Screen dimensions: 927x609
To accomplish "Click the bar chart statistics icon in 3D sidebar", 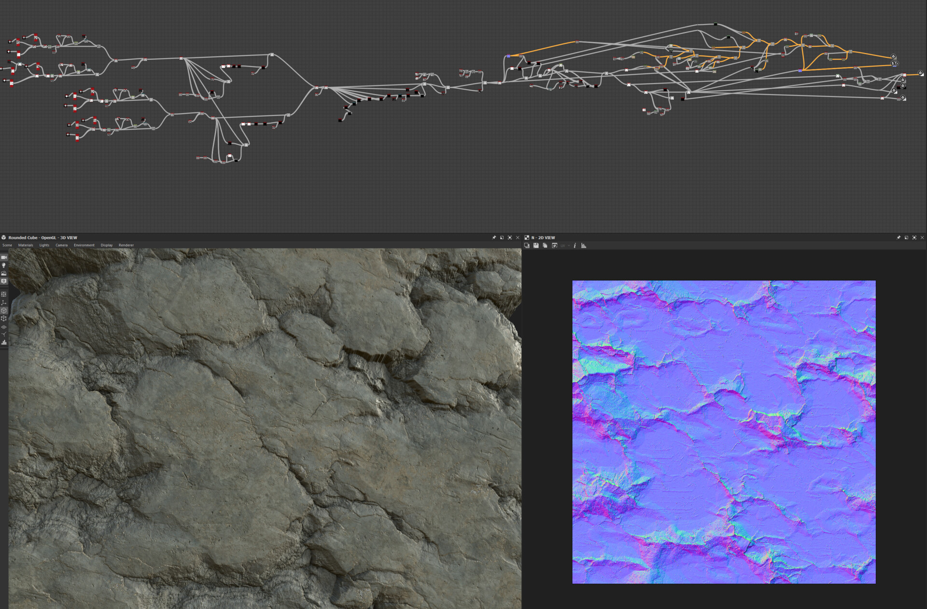I will click(4, 342).
